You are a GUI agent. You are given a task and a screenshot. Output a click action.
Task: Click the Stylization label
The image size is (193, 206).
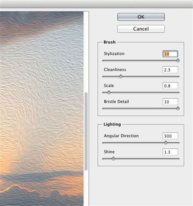(114, 54)
